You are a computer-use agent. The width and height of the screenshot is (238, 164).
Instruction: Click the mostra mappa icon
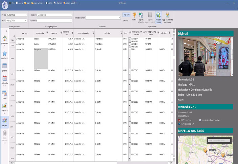tap(158, 15)
